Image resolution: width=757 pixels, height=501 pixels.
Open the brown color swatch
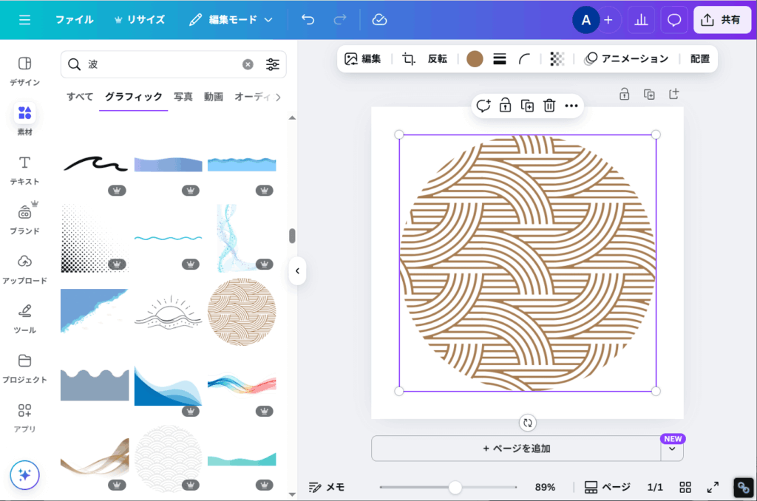tap(475, 59)
